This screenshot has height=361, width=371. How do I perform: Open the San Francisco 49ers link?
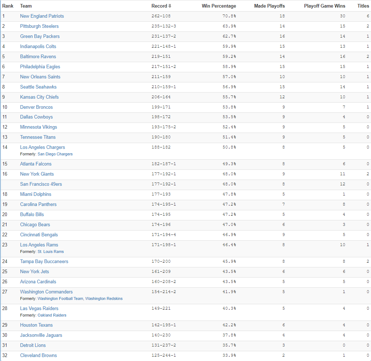pos(41,184)
